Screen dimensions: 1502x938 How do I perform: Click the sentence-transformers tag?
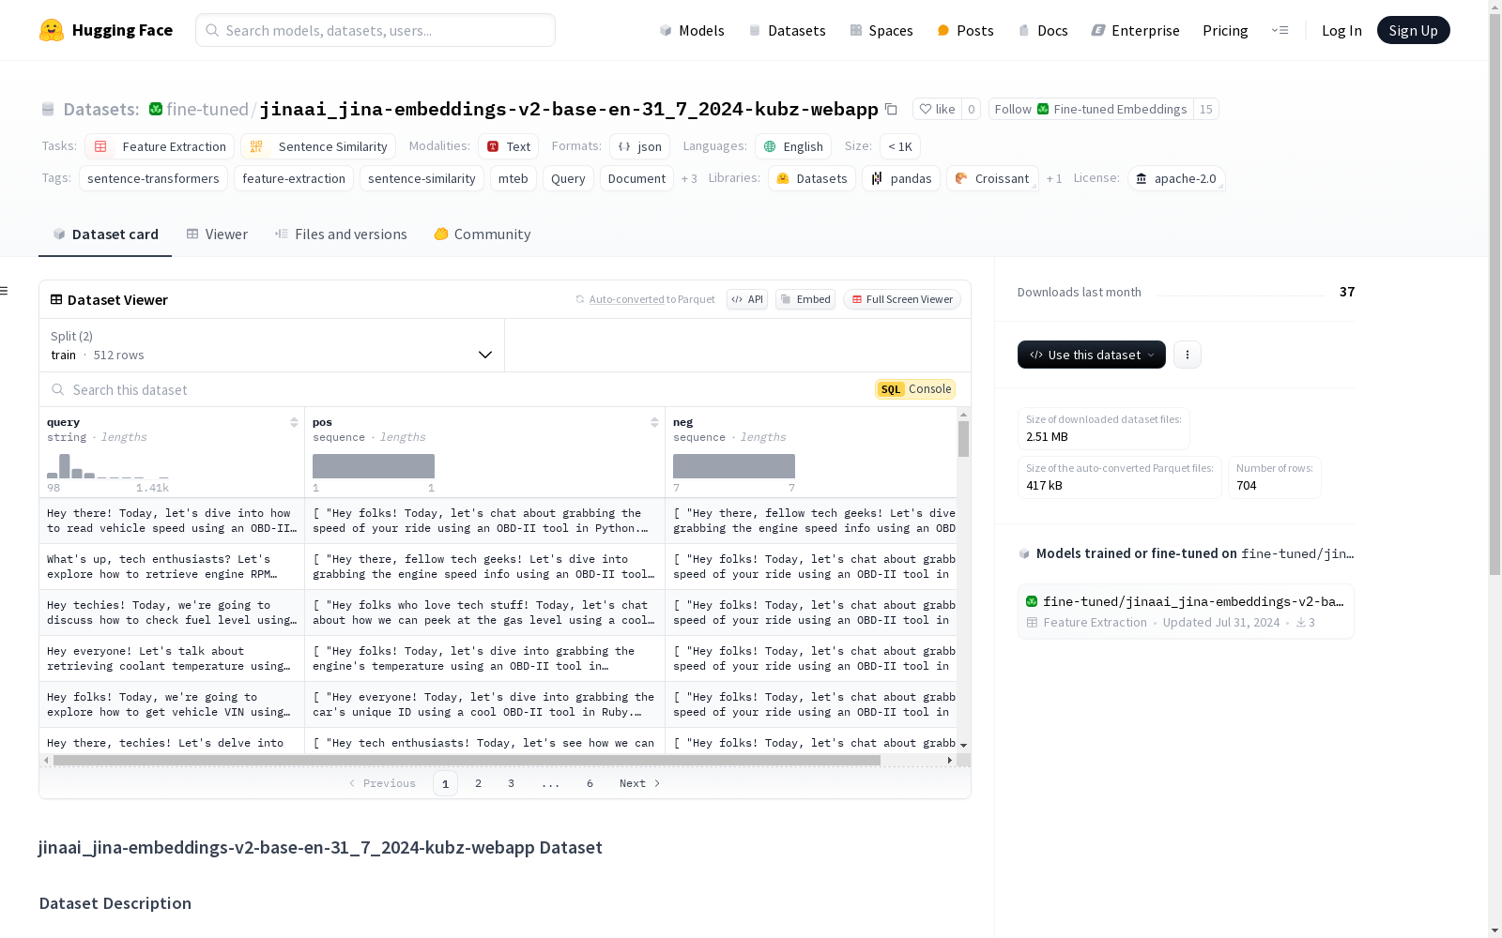[x=153, y=178]
